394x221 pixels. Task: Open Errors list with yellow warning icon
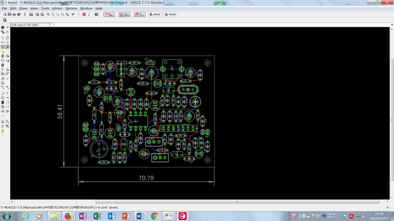click(3, 132)
